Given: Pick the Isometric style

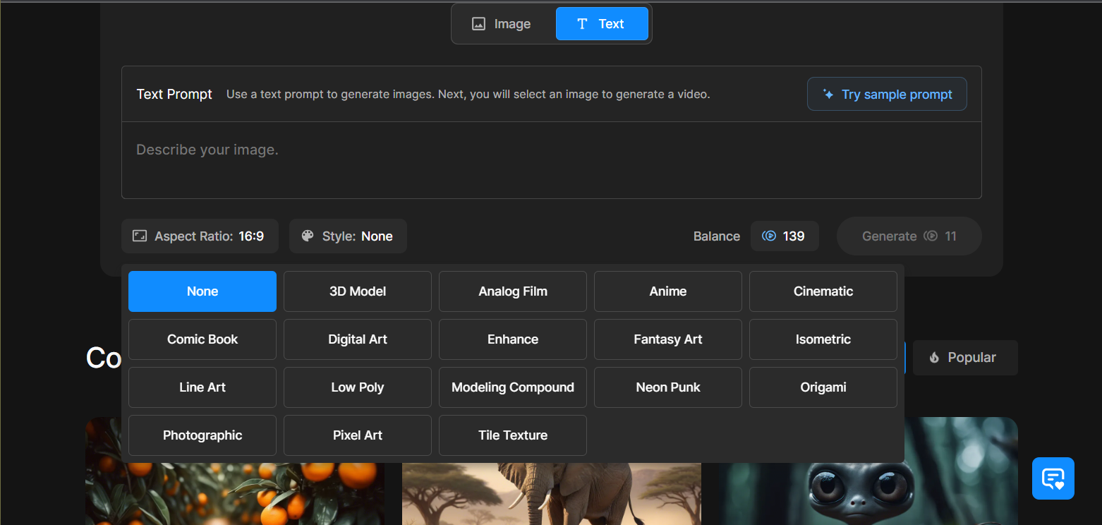Looking at the screenshot, I should click(823, 339).
